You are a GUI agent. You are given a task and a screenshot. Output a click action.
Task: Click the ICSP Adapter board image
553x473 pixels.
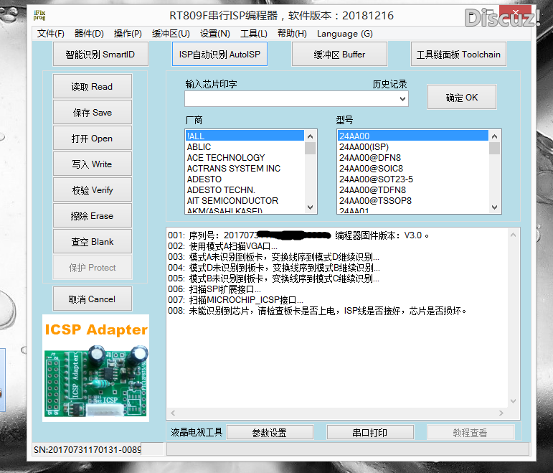pyautogui.click(x=95, y=367)
